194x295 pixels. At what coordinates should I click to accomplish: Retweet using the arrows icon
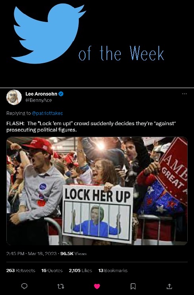tap(61, 286)
